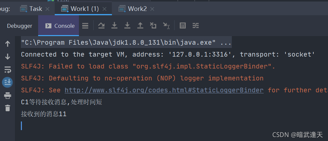Click the Drop Frame icon
Viewport: 328px width, 141px height.
(153, 25)
